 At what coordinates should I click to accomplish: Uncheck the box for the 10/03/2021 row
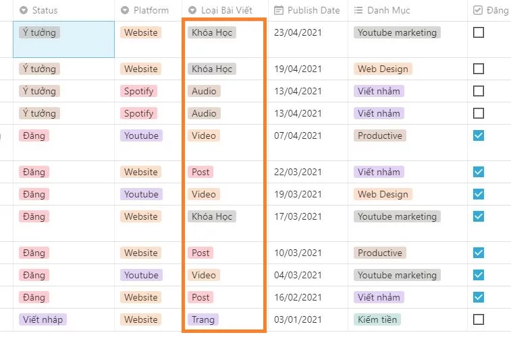(x=479, y=253)
